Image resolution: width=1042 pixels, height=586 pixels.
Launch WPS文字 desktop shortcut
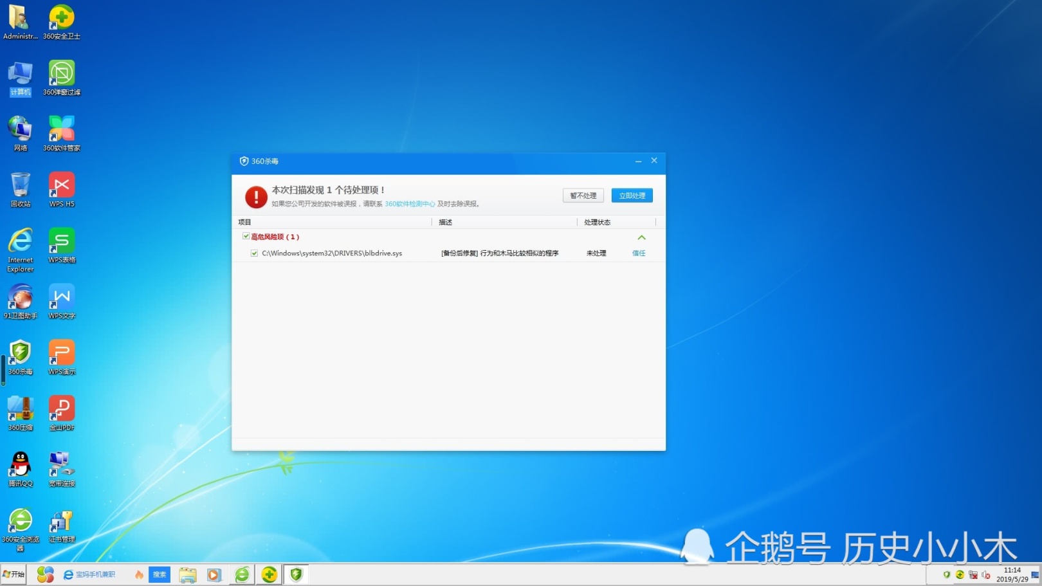click(x=62, y=302)
